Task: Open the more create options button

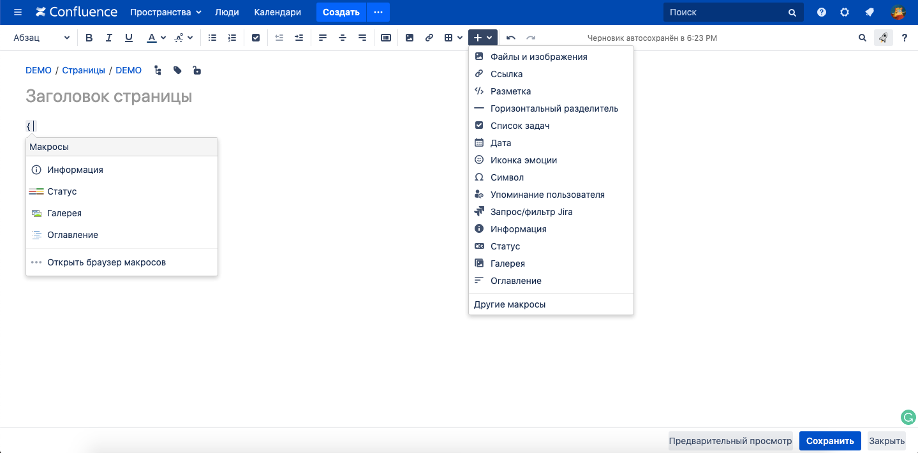Action: [378, 12]
